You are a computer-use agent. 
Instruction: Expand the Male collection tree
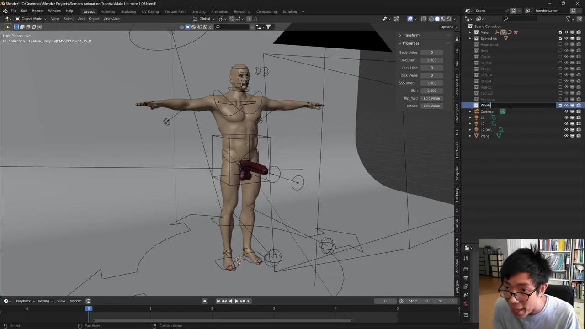(x=470, y=32)
